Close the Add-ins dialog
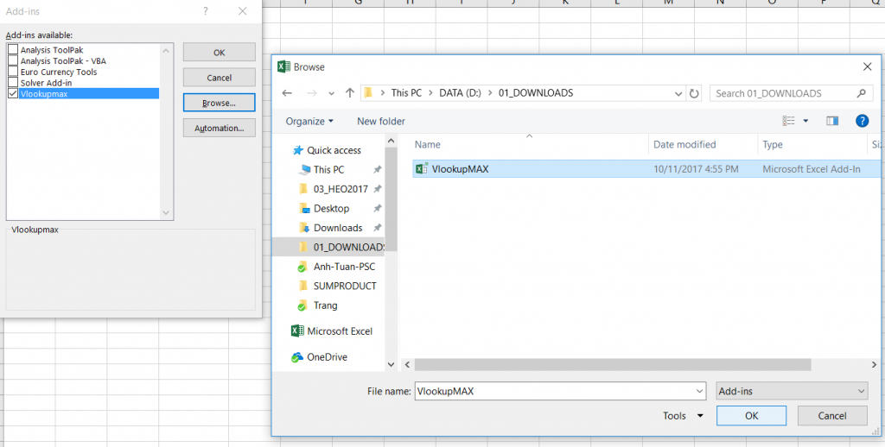The height and width of the screenshot is (447, 885). (242, 10)
